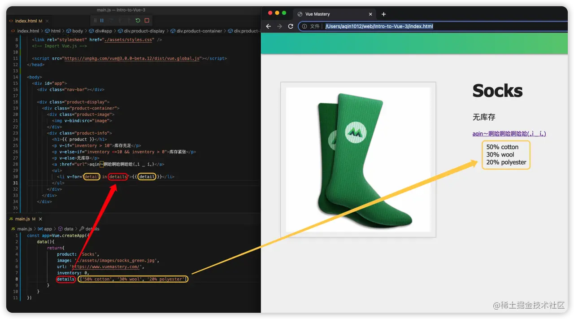This screenshot has width=574, height=319.
Task: Focus the browser address bar URL
Action: point(379,26)
